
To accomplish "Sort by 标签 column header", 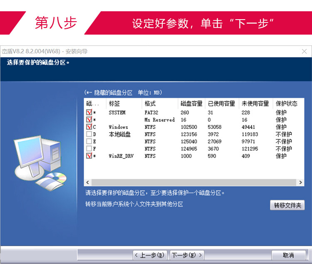I will point(124,103).
